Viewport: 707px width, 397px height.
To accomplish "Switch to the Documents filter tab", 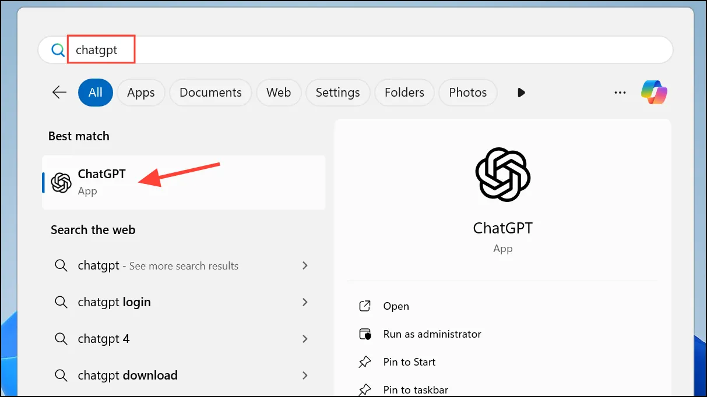I will 210,93.
